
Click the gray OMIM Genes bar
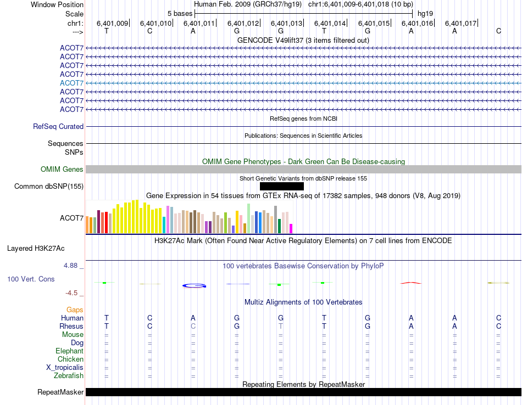303,169
